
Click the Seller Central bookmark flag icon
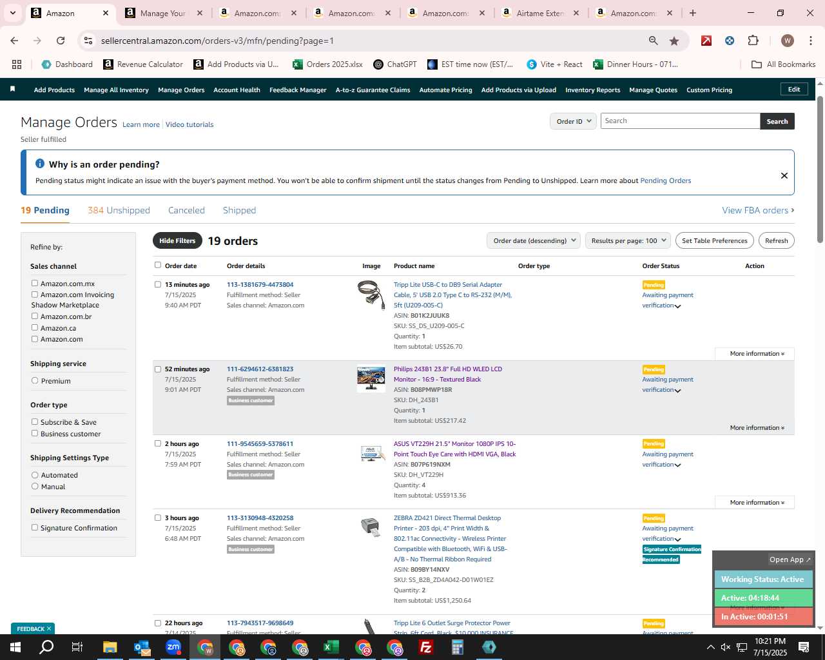pyautogui.click(x=12, y=89)
